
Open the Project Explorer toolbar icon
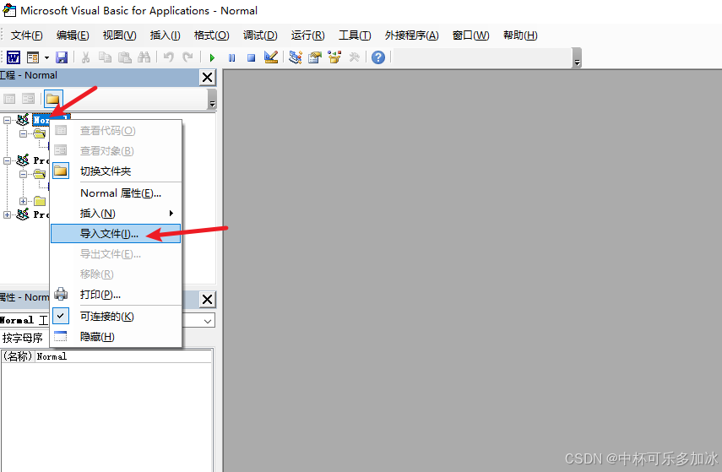[x=296, y=57]
